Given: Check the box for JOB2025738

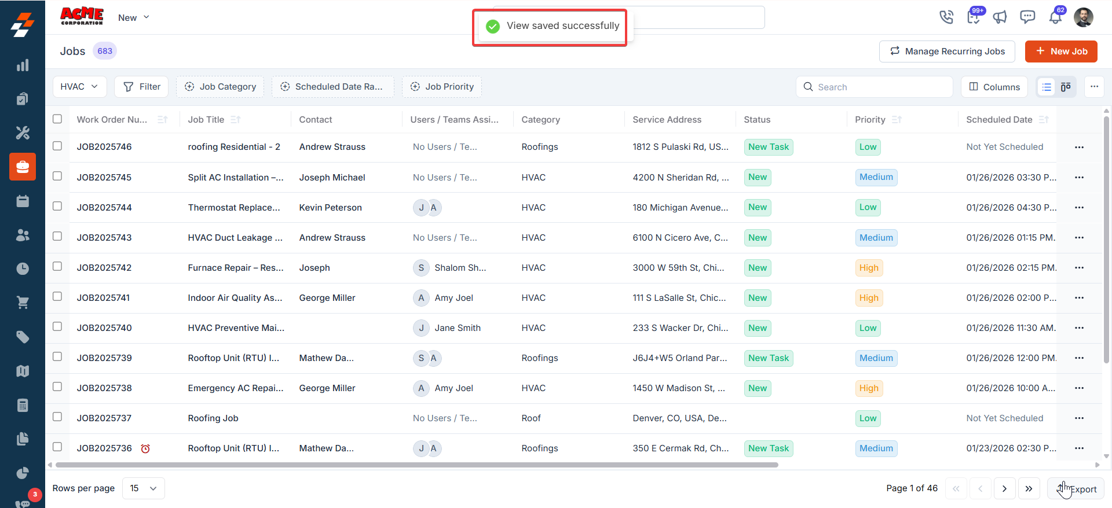Looking at the screenshot, I should point(57,386).
